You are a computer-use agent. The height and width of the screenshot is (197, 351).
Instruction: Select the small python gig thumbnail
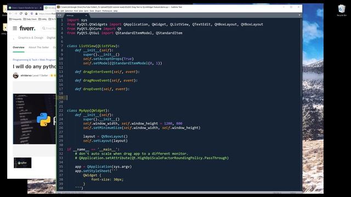pyautogui.click(x=22, y=163)
